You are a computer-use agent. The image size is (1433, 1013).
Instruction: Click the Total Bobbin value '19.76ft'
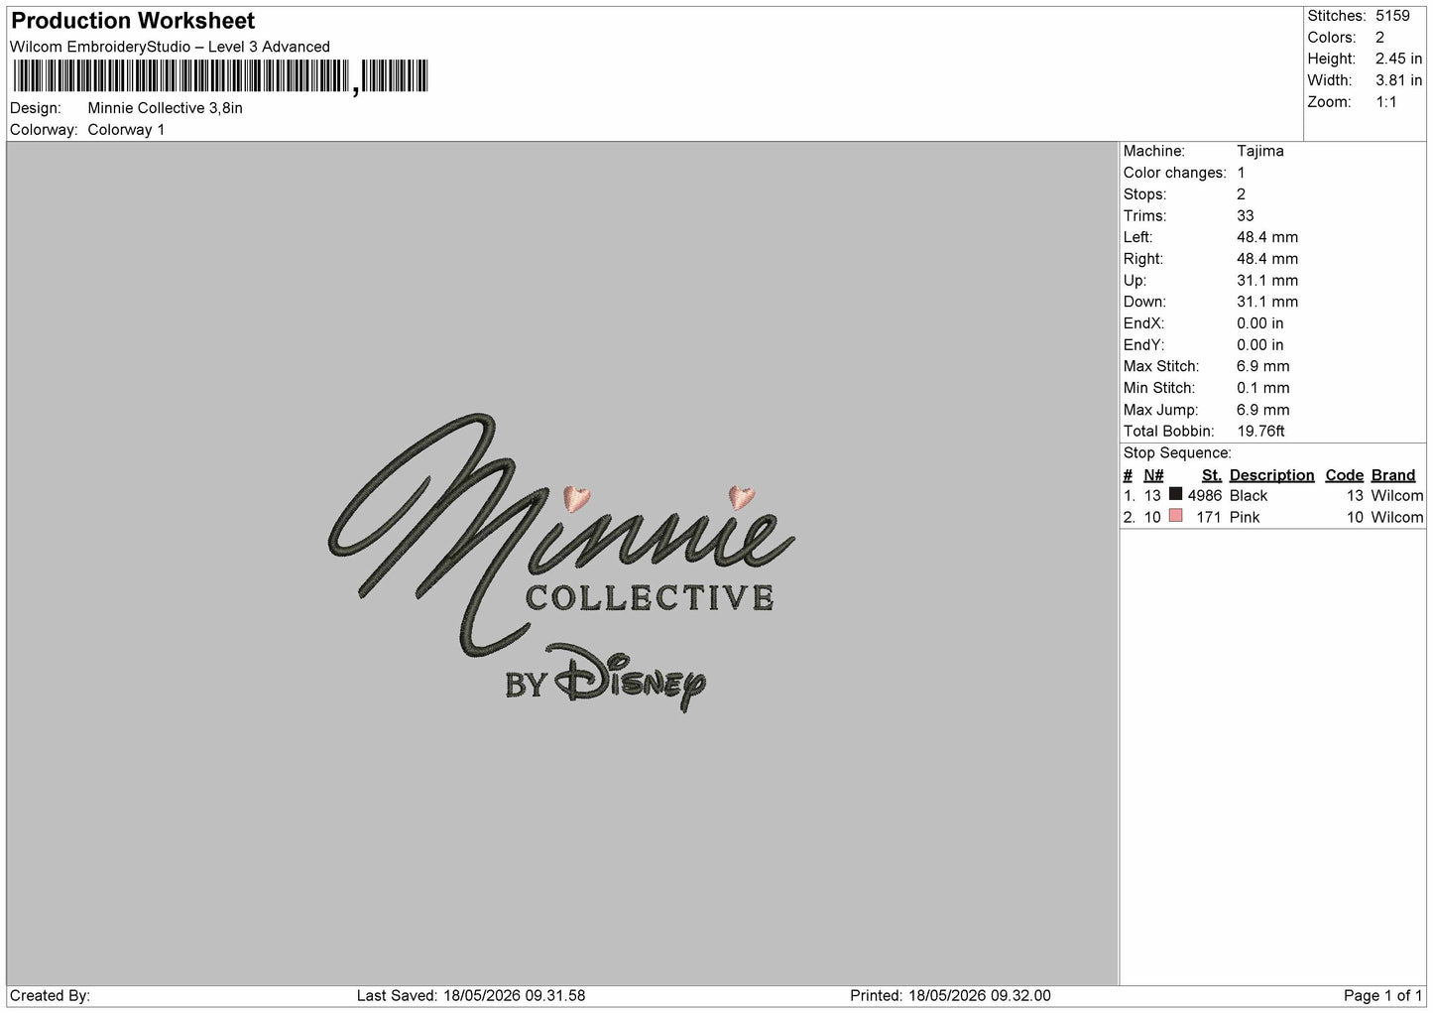tap(1260, 431)
